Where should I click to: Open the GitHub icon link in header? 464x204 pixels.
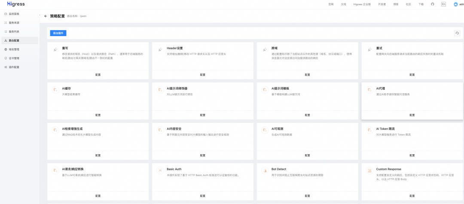(x=433, y=4)
